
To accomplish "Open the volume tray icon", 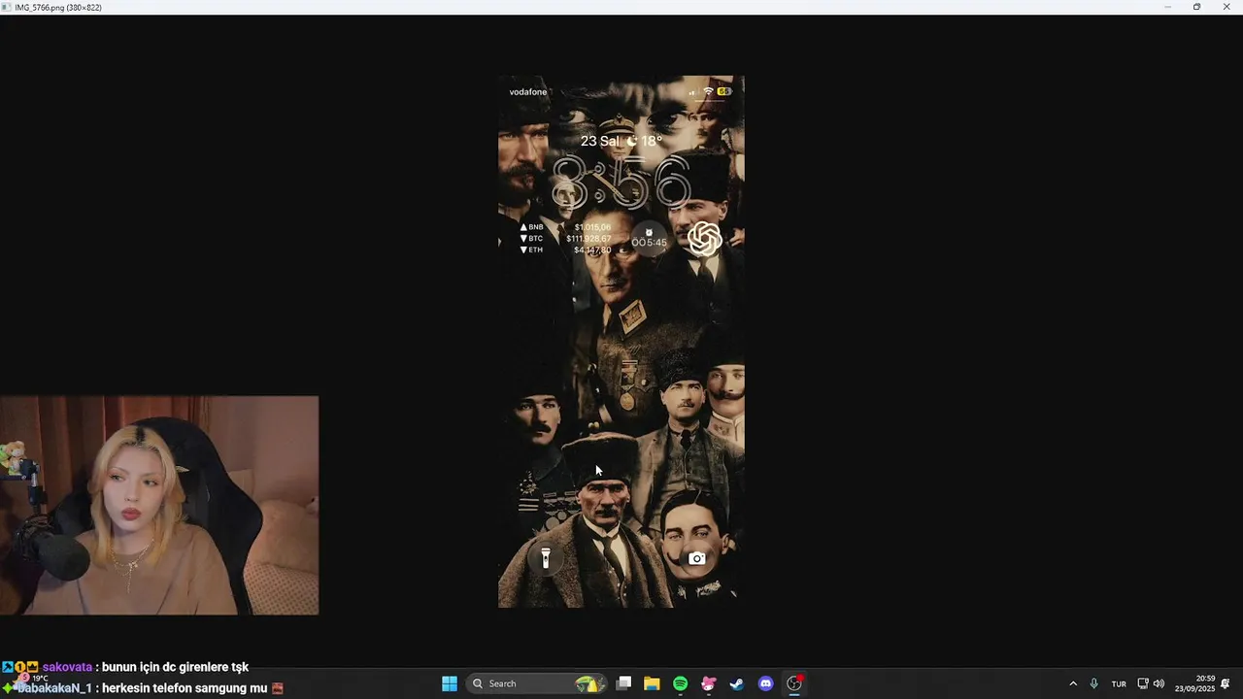I will tap(1159, 683).
